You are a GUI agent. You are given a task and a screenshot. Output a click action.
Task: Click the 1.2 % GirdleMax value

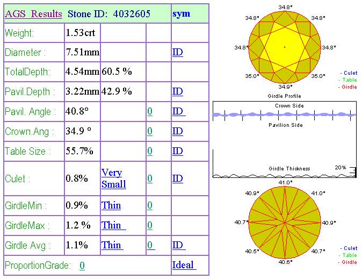(x=78, y=225)
